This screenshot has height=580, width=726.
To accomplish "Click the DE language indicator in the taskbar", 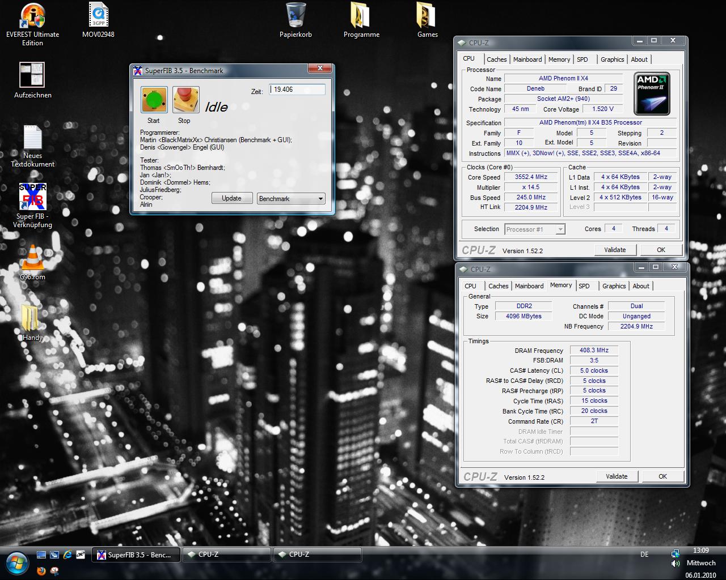I will pyautogui.click(x=644, y=555).
